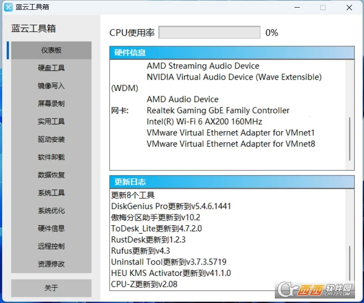364x303 pixels.
Task: Select the 软件卸载 menu item
Action: [51, 157]
